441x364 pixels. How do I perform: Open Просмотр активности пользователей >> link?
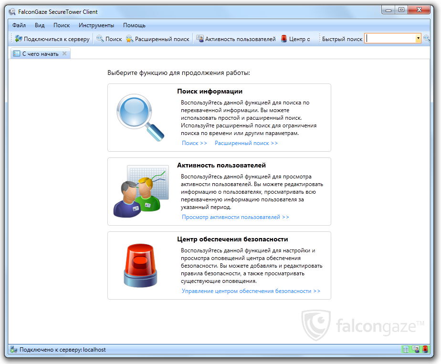(x=235, y=217)
